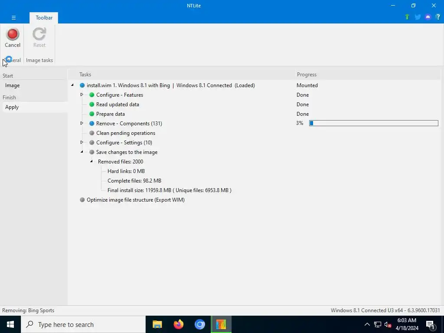Image resolution: width=444 pixels, height=333 pixels.
Task: Click the blue status dot of install.wim
Action: (82, 85)
